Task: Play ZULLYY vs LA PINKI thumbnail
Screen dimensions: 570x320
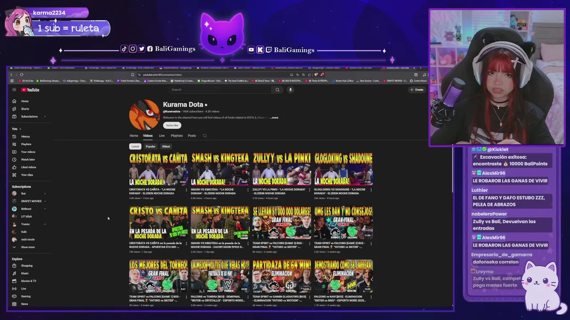Action: pyautogui.click(x=281, y=169)
